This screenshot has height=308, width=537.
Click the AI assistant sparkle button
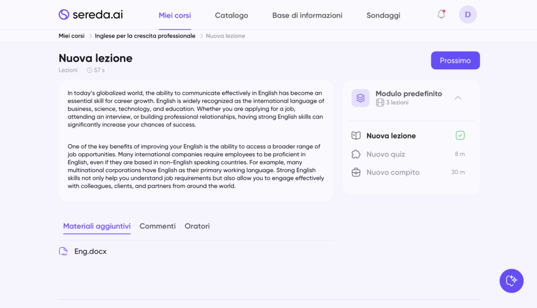pos(511,281)
